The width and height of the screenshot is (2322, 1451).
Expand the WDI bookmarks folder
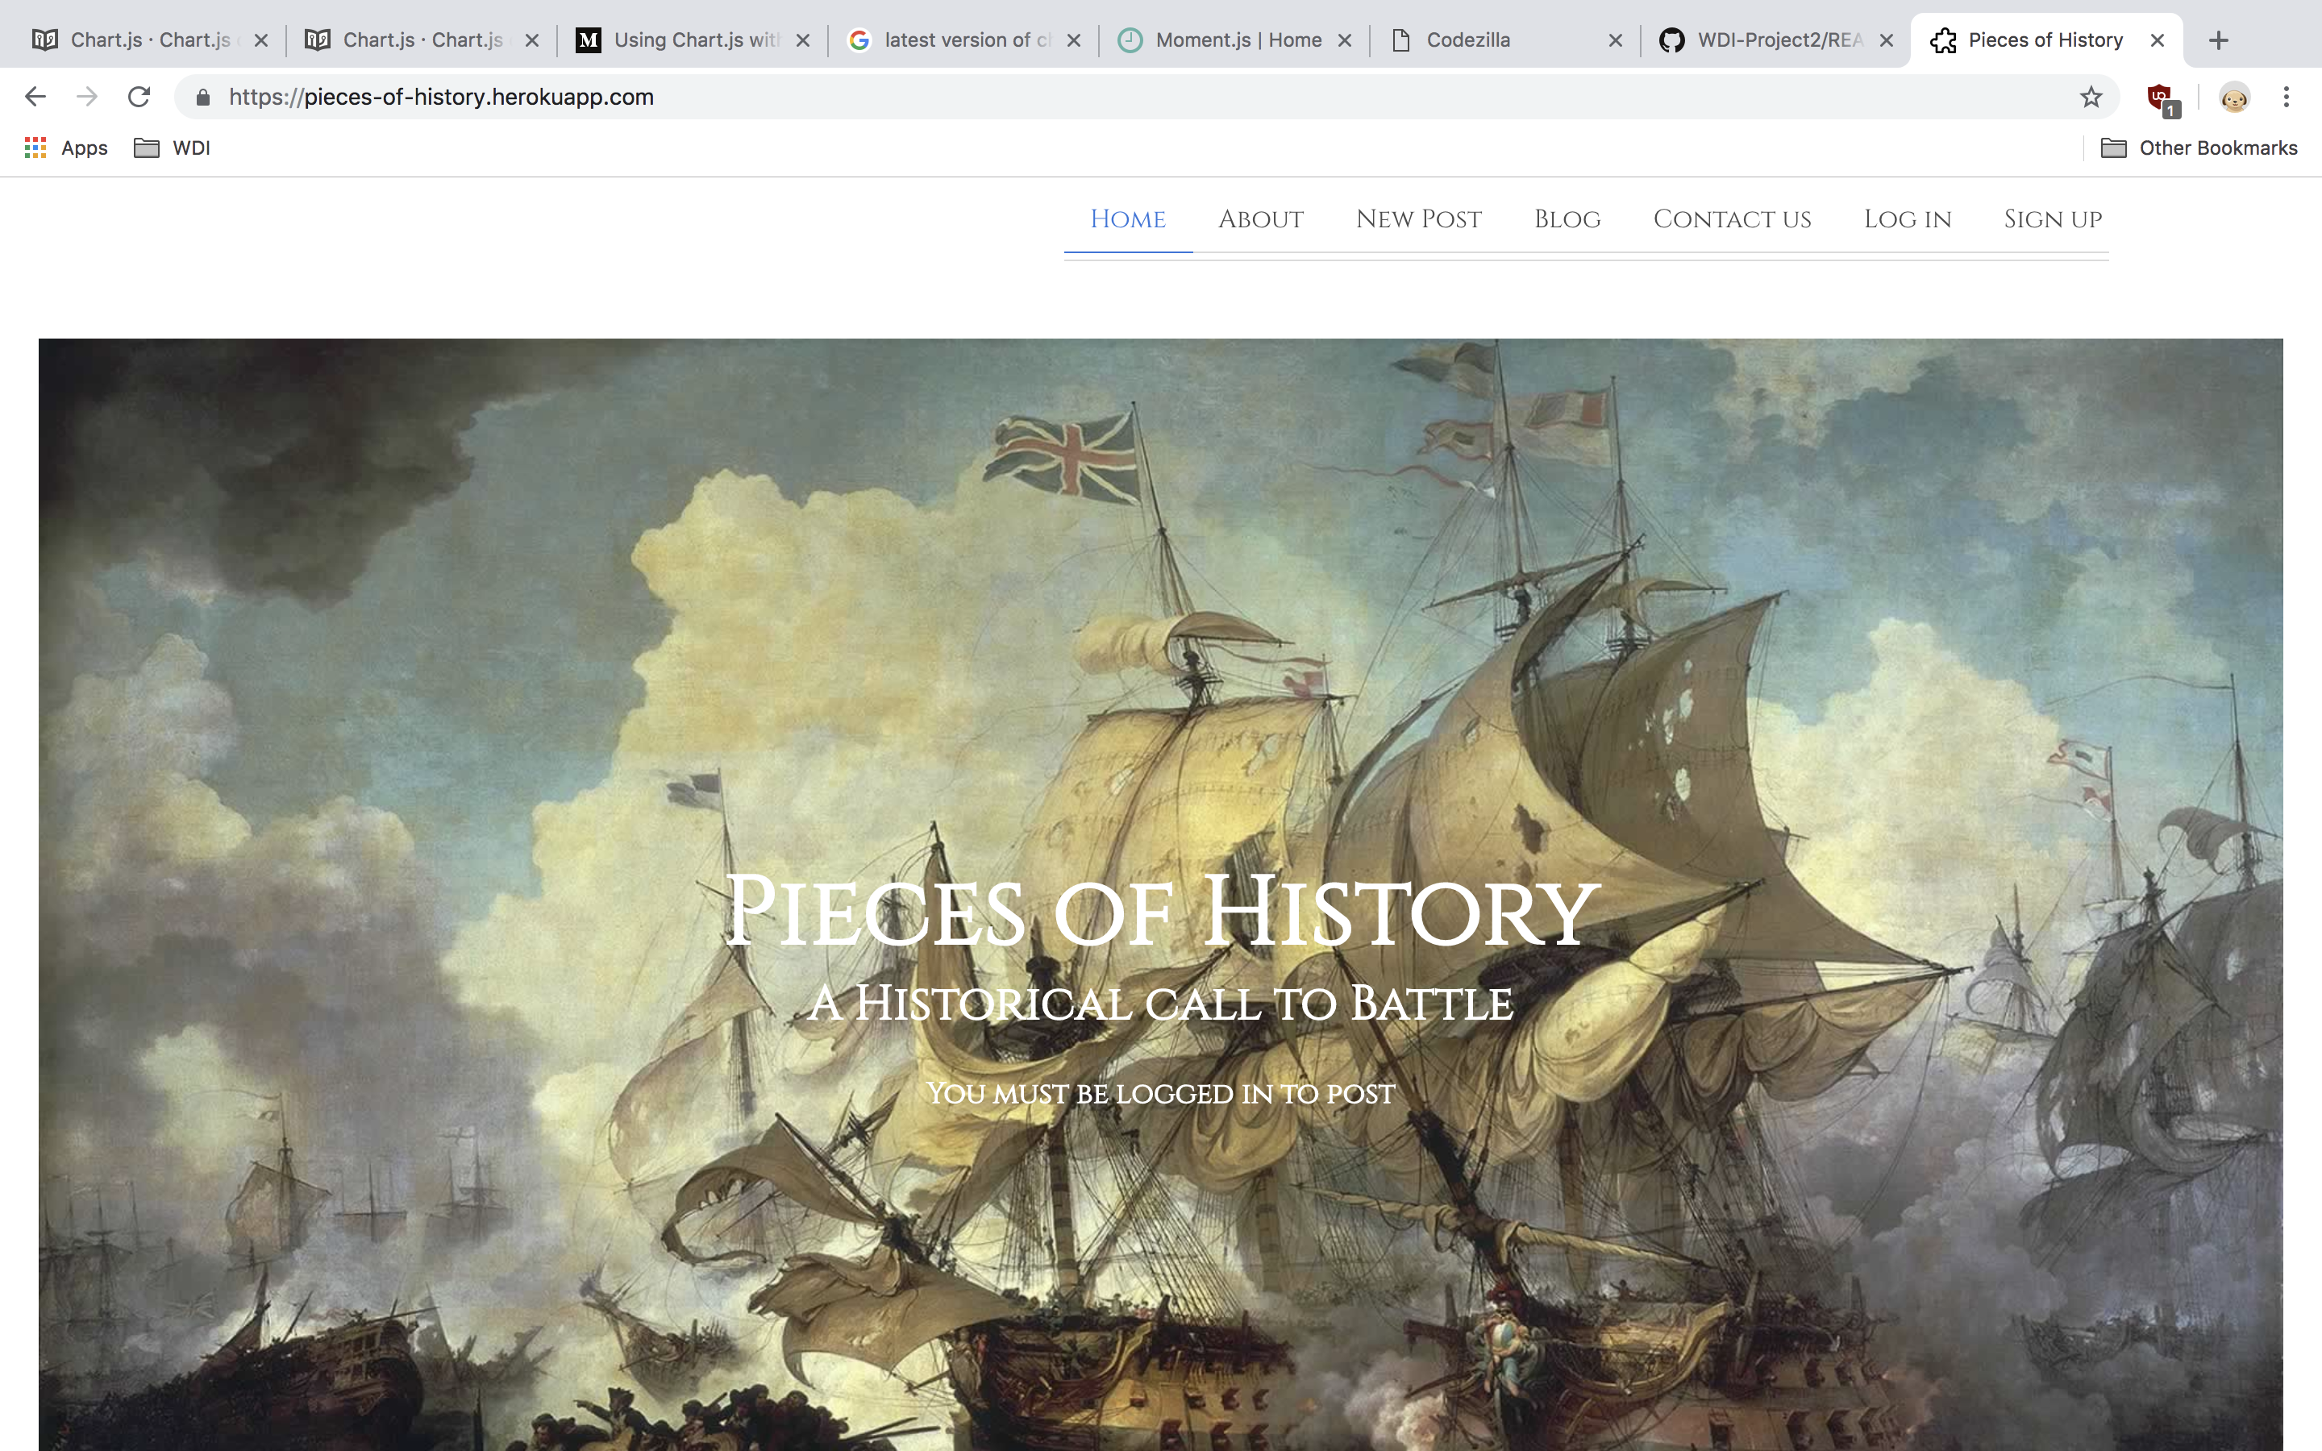click(x=172, y=148)
